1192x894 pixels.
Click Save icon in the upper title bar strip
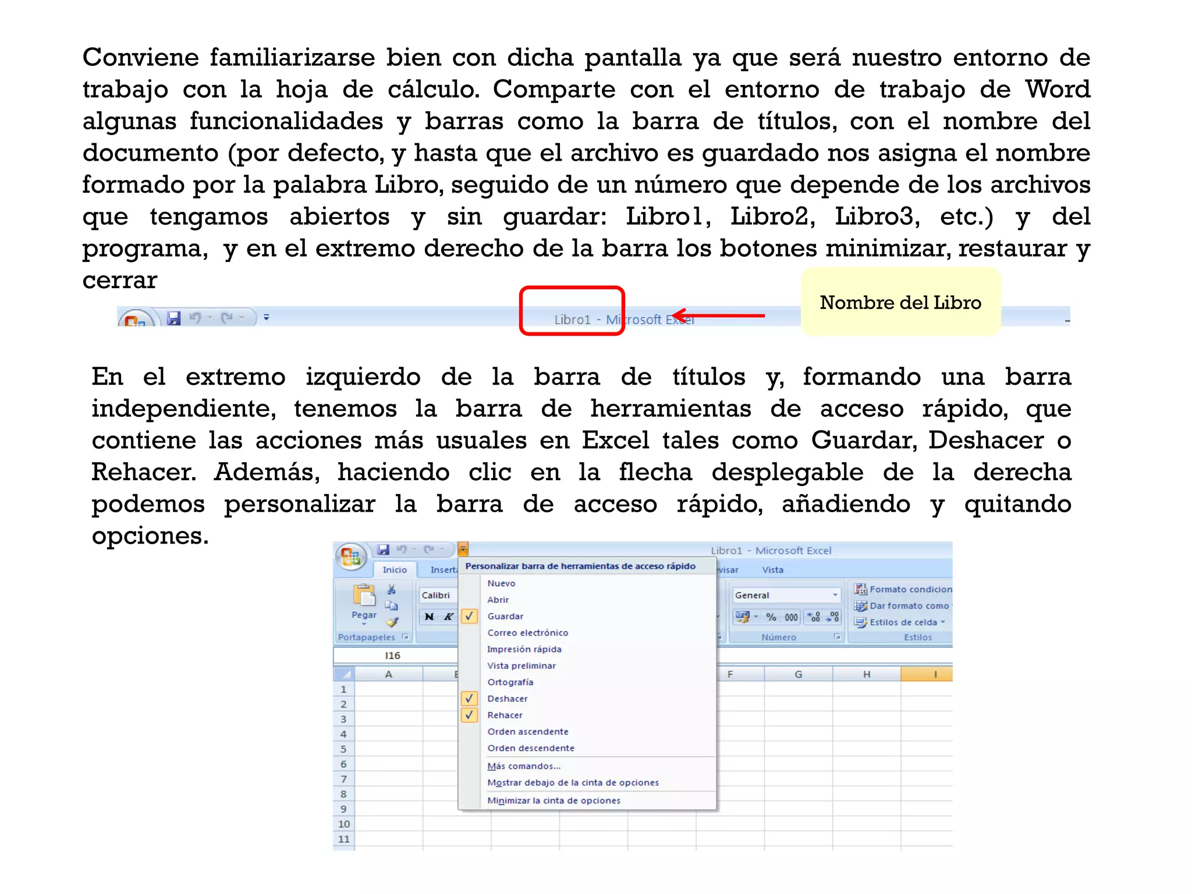pyautogui.click(x=173, y=318)
